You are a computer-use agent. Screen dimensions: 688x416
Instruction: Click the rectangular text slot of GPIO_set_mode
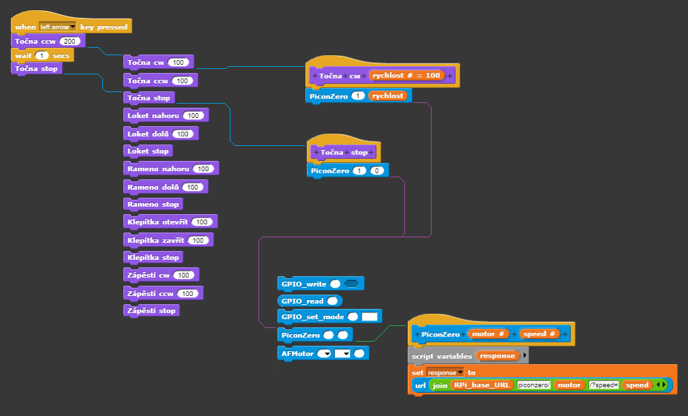370,317
